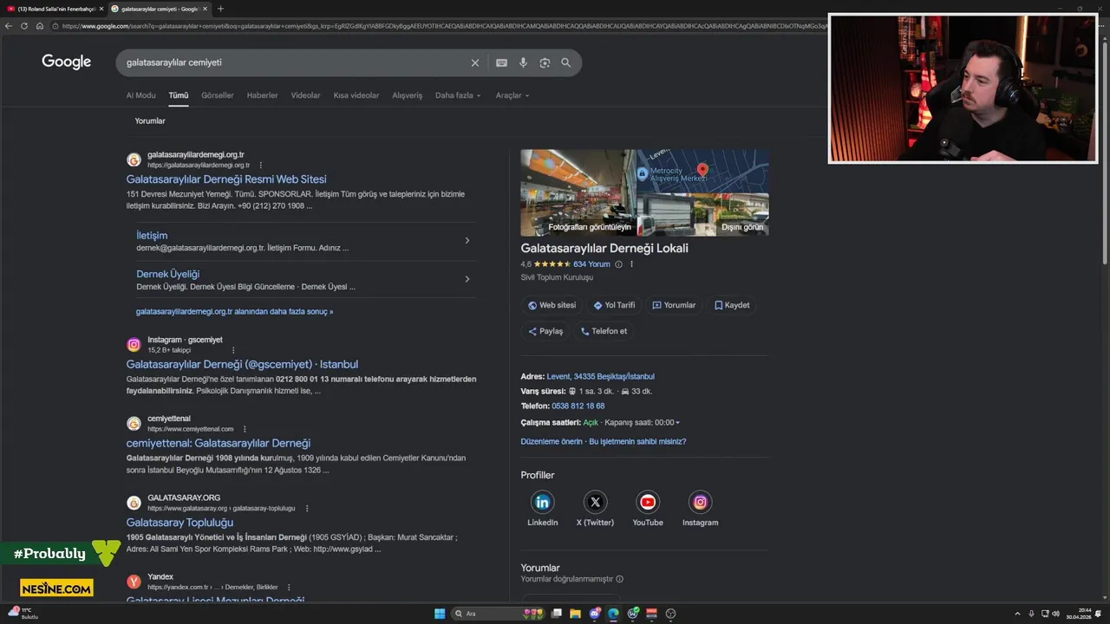Click the info icon beside 634 Yorum
This screenshot has height=624, width=1110.
pos(618,264)
